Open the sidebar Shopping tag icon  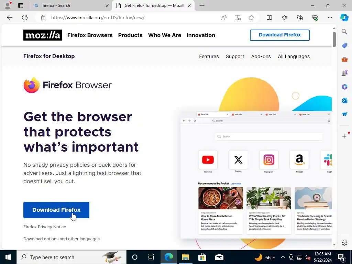tap(344, 46)
